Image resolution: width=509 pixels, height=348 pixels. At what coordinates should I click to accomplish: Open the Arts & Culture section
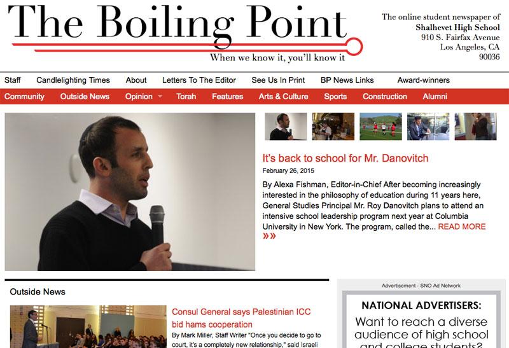pyautogui.click(x=283, y=97)
